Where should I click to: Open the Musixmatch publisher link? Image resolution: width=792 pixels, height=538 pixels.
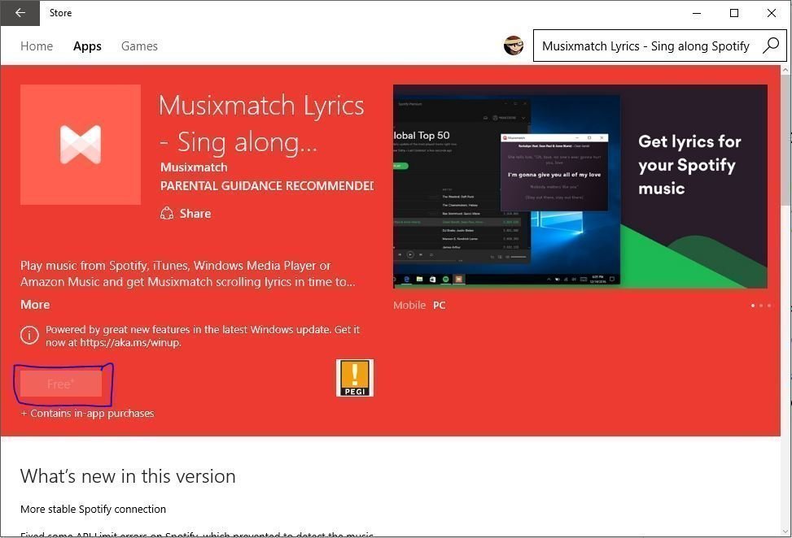194,167
